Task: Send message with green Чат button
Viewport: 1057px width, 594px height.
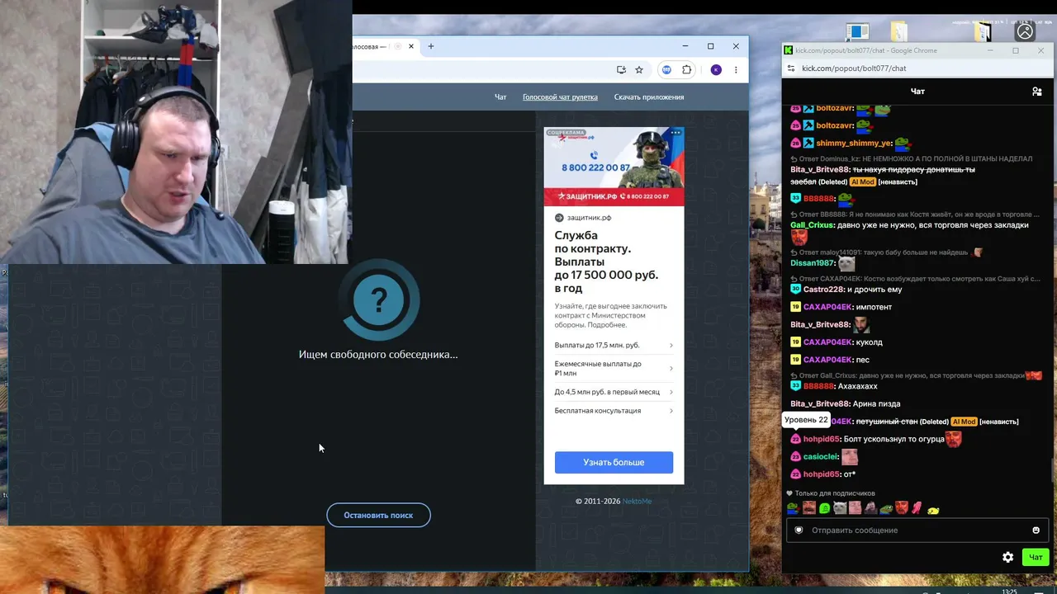Action: point(1036,557)
